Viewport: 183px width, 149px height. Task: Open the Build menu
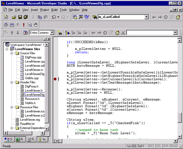click(x=55, y=10)
